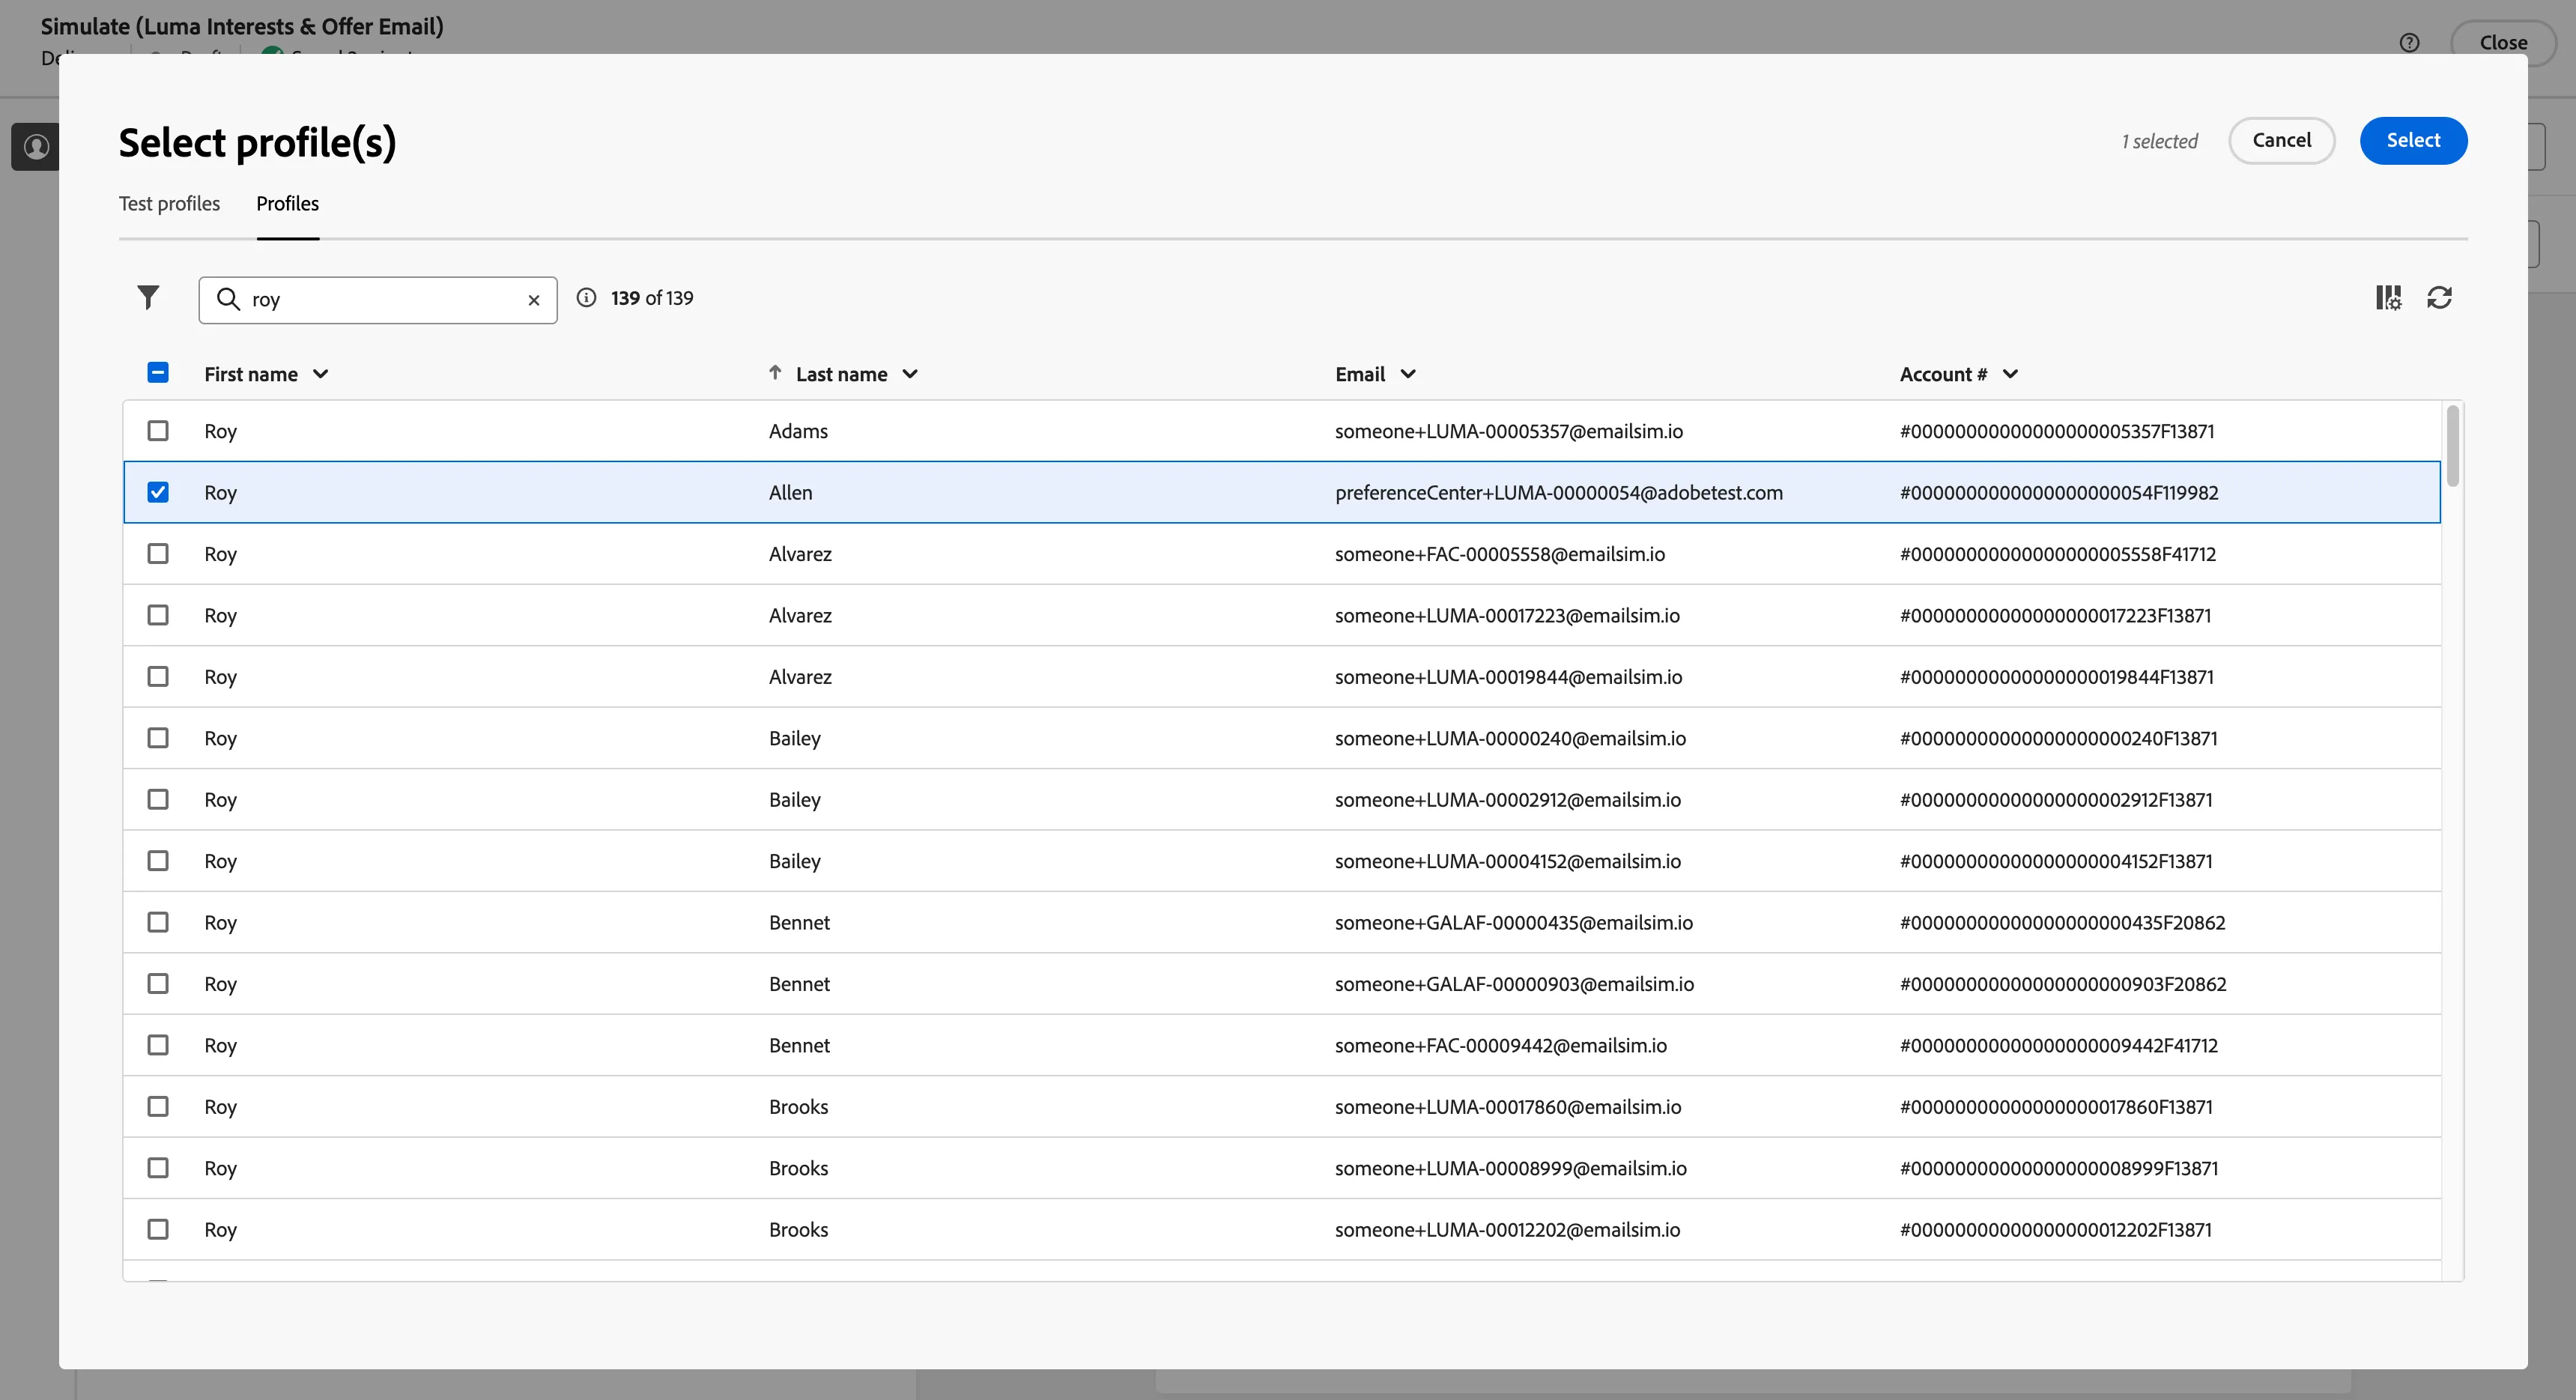Screen dimensions: 2576x1400
Task: Expand the Account # column dropdown
Action: [x=2011, y=375]
